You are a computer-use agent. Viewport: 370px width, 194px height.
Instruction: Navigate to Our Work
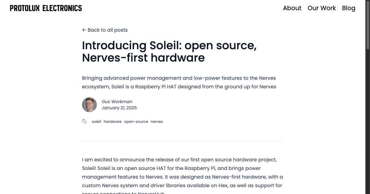(x=322, y=8)
